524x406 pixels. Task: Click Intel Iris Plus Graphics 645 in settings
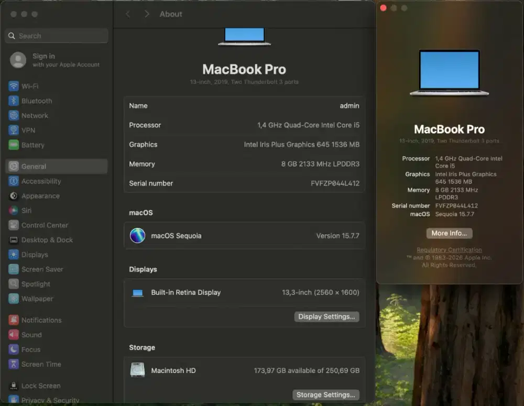(x=301, y=145)
